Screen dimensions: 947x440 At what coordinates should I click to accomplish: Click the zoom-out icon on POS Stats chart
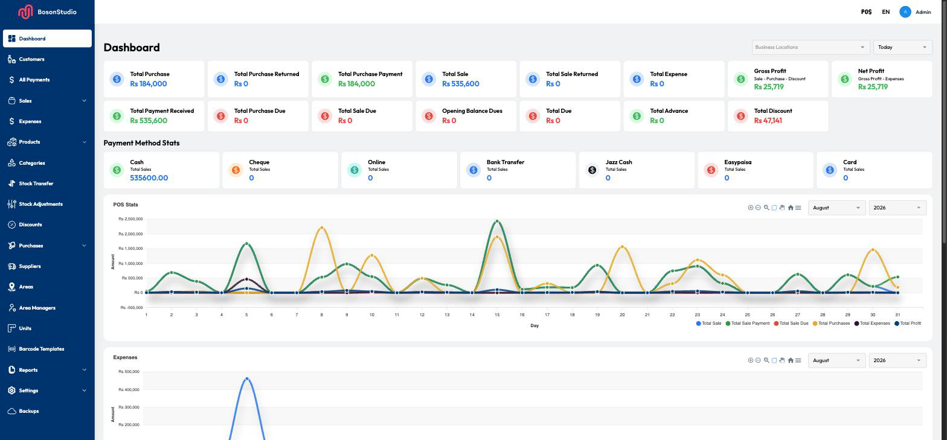click(758, 208)
